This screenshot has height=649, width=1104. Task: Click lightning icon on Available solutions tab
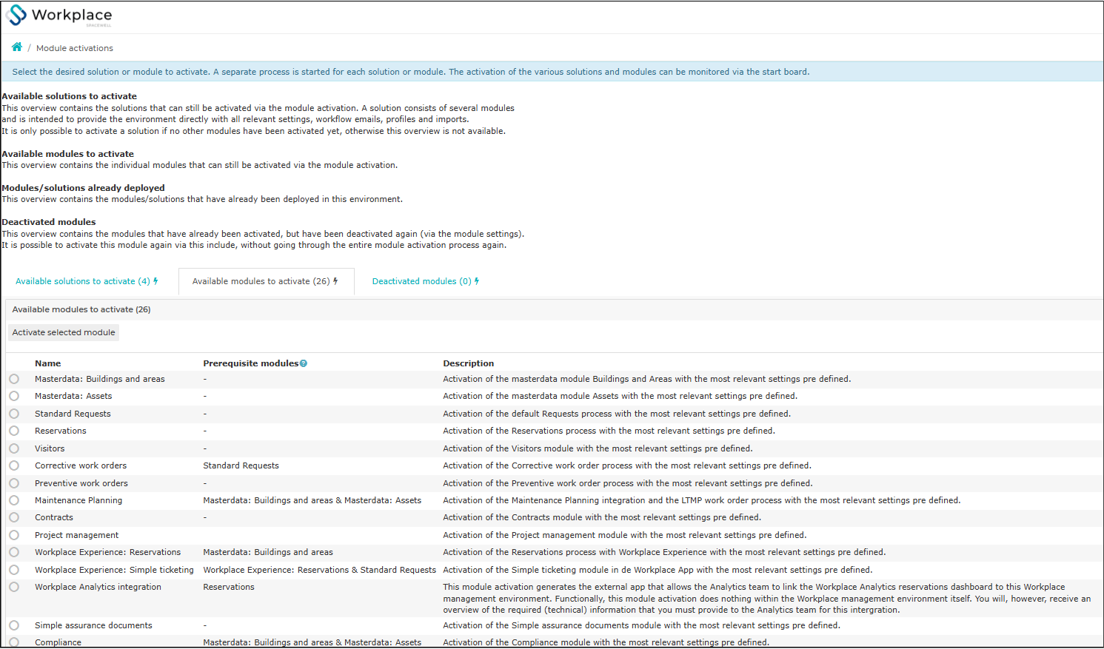pos(155,281)
